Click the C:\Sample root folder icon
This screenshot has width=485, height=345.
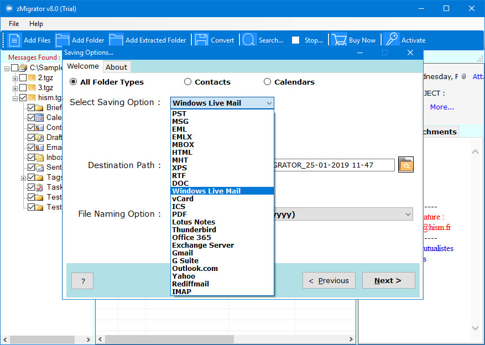[x=23, y=67]
